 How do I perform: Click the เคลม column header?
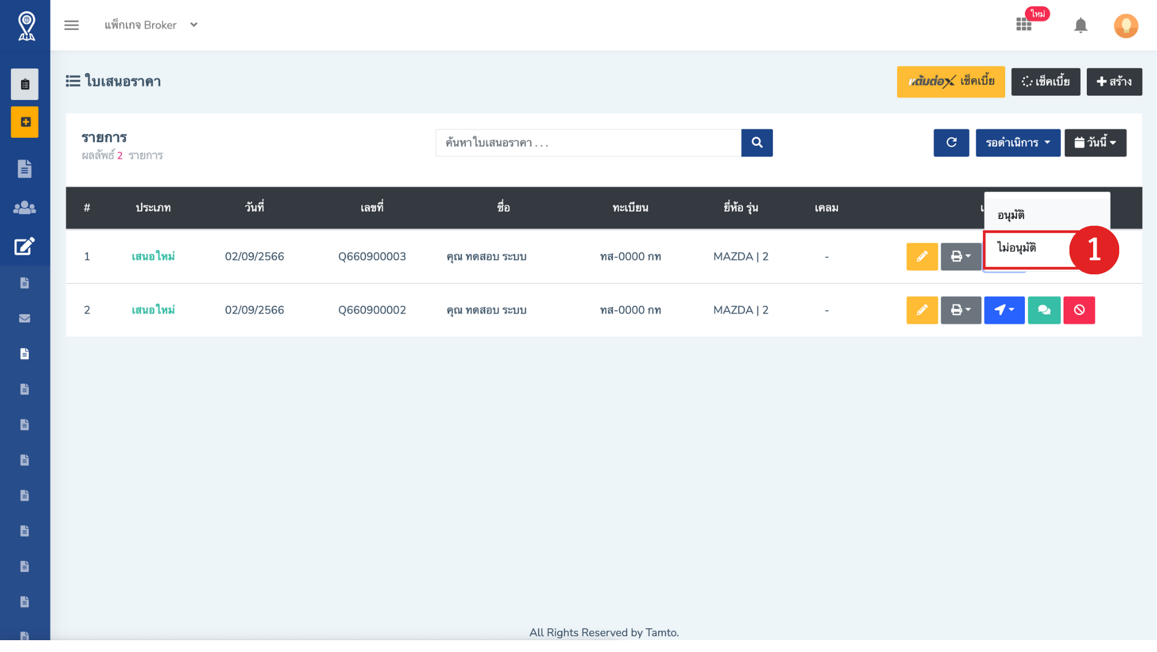pyautogui.click(x=827, y=208)
